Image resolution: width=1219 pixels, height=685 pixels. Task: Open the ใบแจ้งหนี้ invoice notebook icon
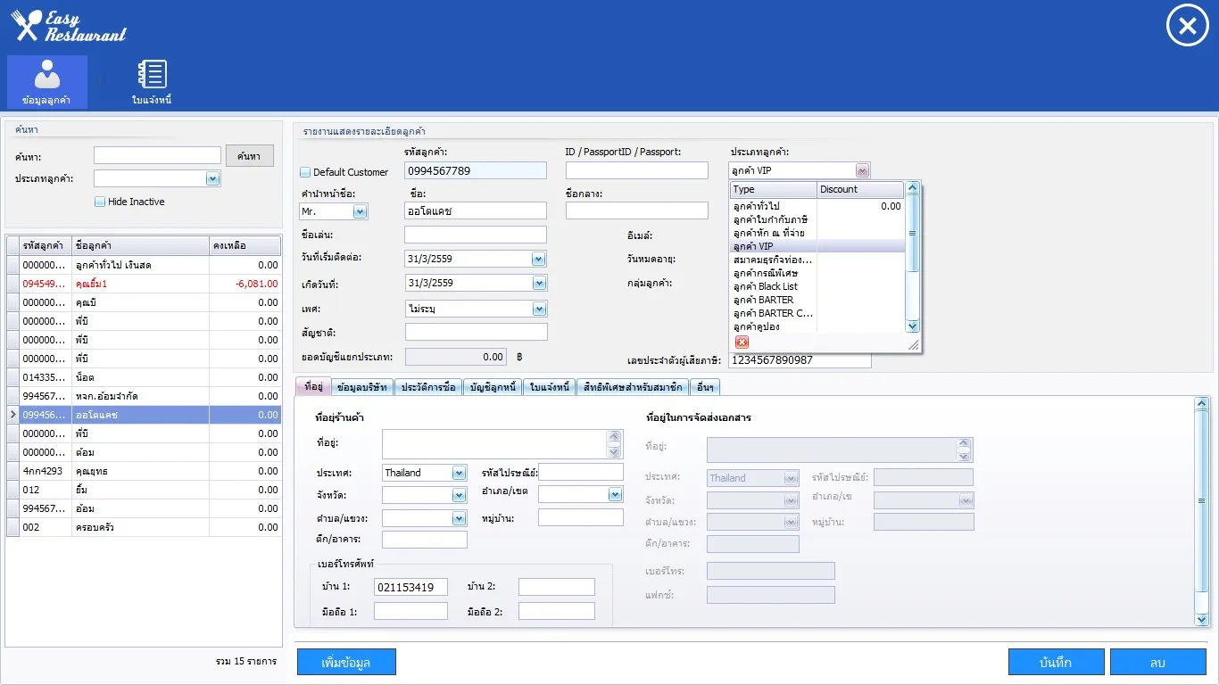point(152,82)
